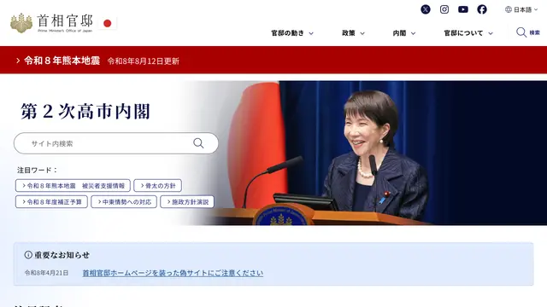This screenshot has height=307, width=547.
Task: Select the 施政方針演説 keyword button
Action: click(x=187, y=201)
